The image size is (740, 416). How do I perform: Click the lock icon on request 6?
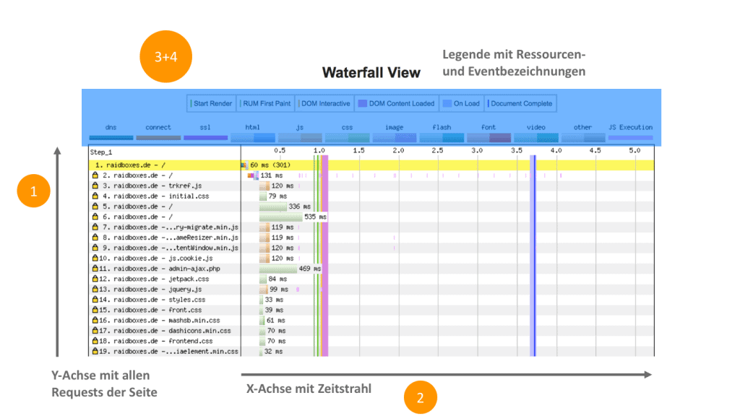[x=95, y=217]
